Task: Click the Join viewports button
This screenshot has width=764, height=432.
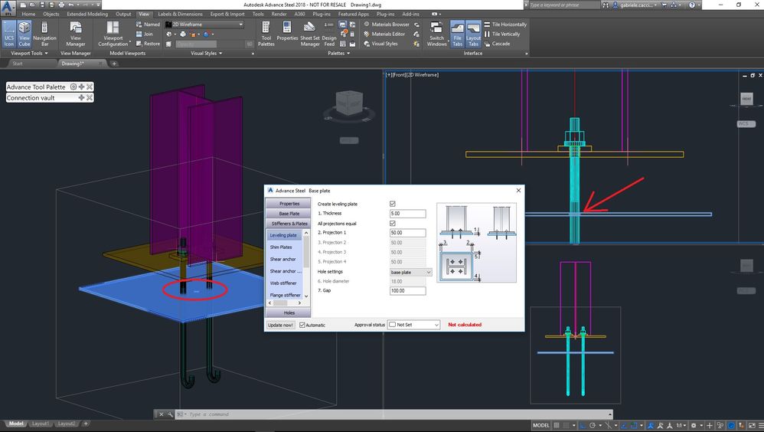Action: tap(145, 34)
